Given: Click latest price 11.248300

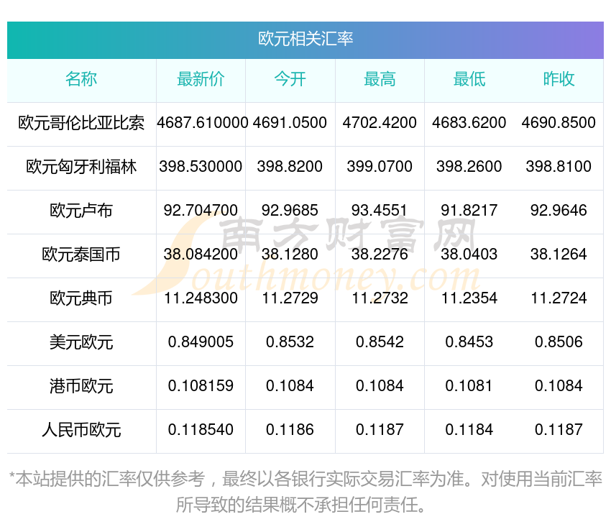Looking at the screenshot, I should (201, 298).
